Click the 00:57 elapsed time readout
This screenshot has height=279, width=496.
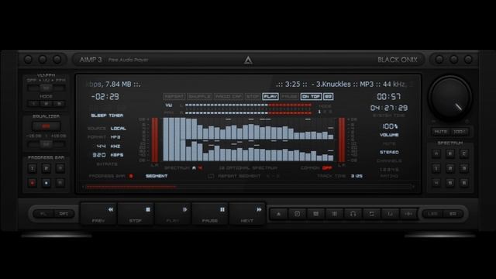(389, 96)
